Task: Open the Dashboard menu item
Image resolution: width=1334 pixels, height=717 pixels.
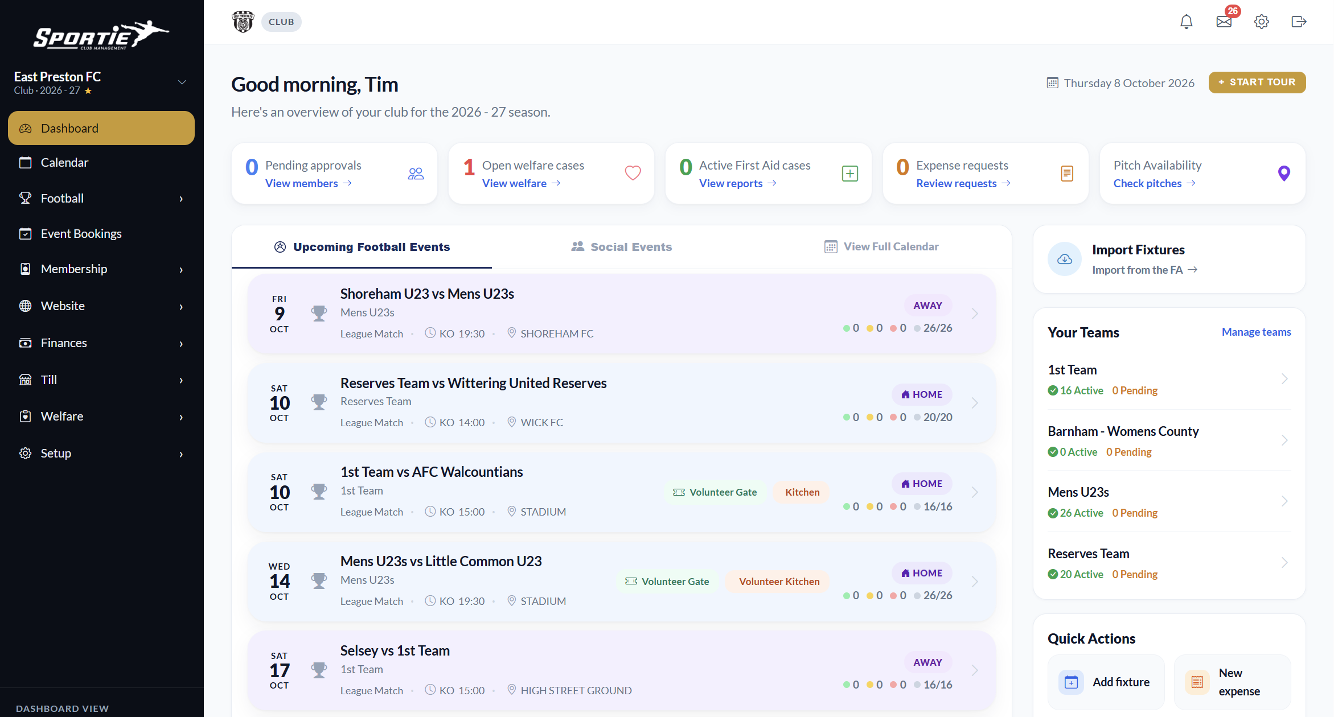Action: point(101,128)
